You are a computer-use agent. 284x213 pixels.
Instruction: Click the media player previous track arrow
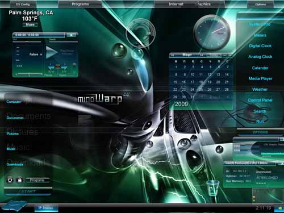(51, 66)
